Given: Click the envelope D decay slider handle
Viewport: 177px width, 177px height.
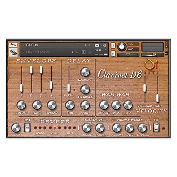Looking at the screenshot, I should coord(31,70).
